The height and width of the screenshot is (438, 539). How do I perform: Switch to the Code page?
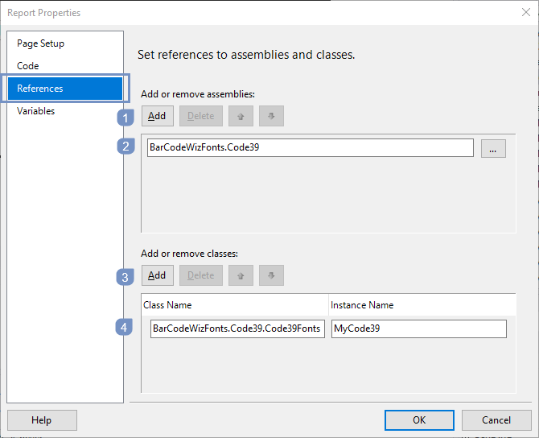(28, 66)
